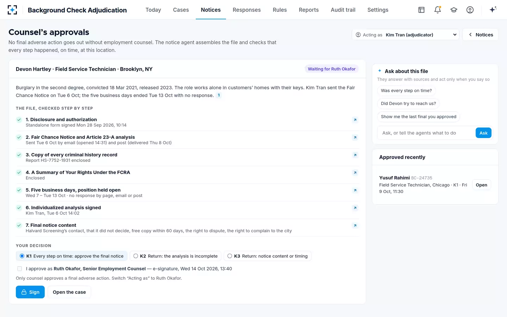This screenshot has width=507, height=317.
Task: Select K1 approve the final notice
Action: 72,256
